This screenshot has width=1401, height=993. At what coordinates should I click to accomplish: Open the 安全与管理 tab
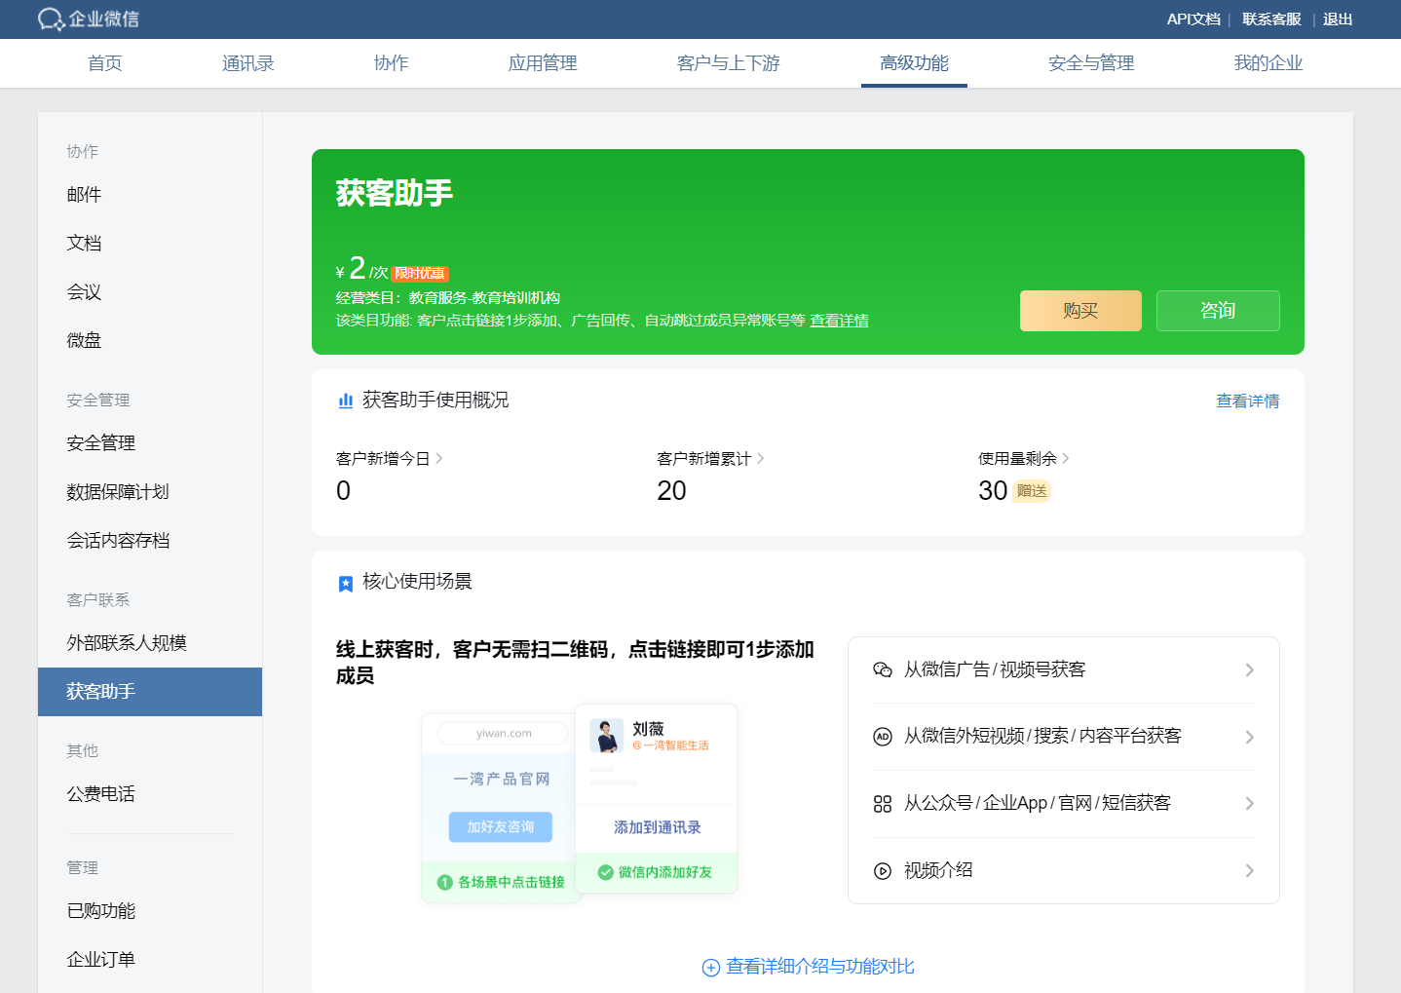pos(1091,63)
